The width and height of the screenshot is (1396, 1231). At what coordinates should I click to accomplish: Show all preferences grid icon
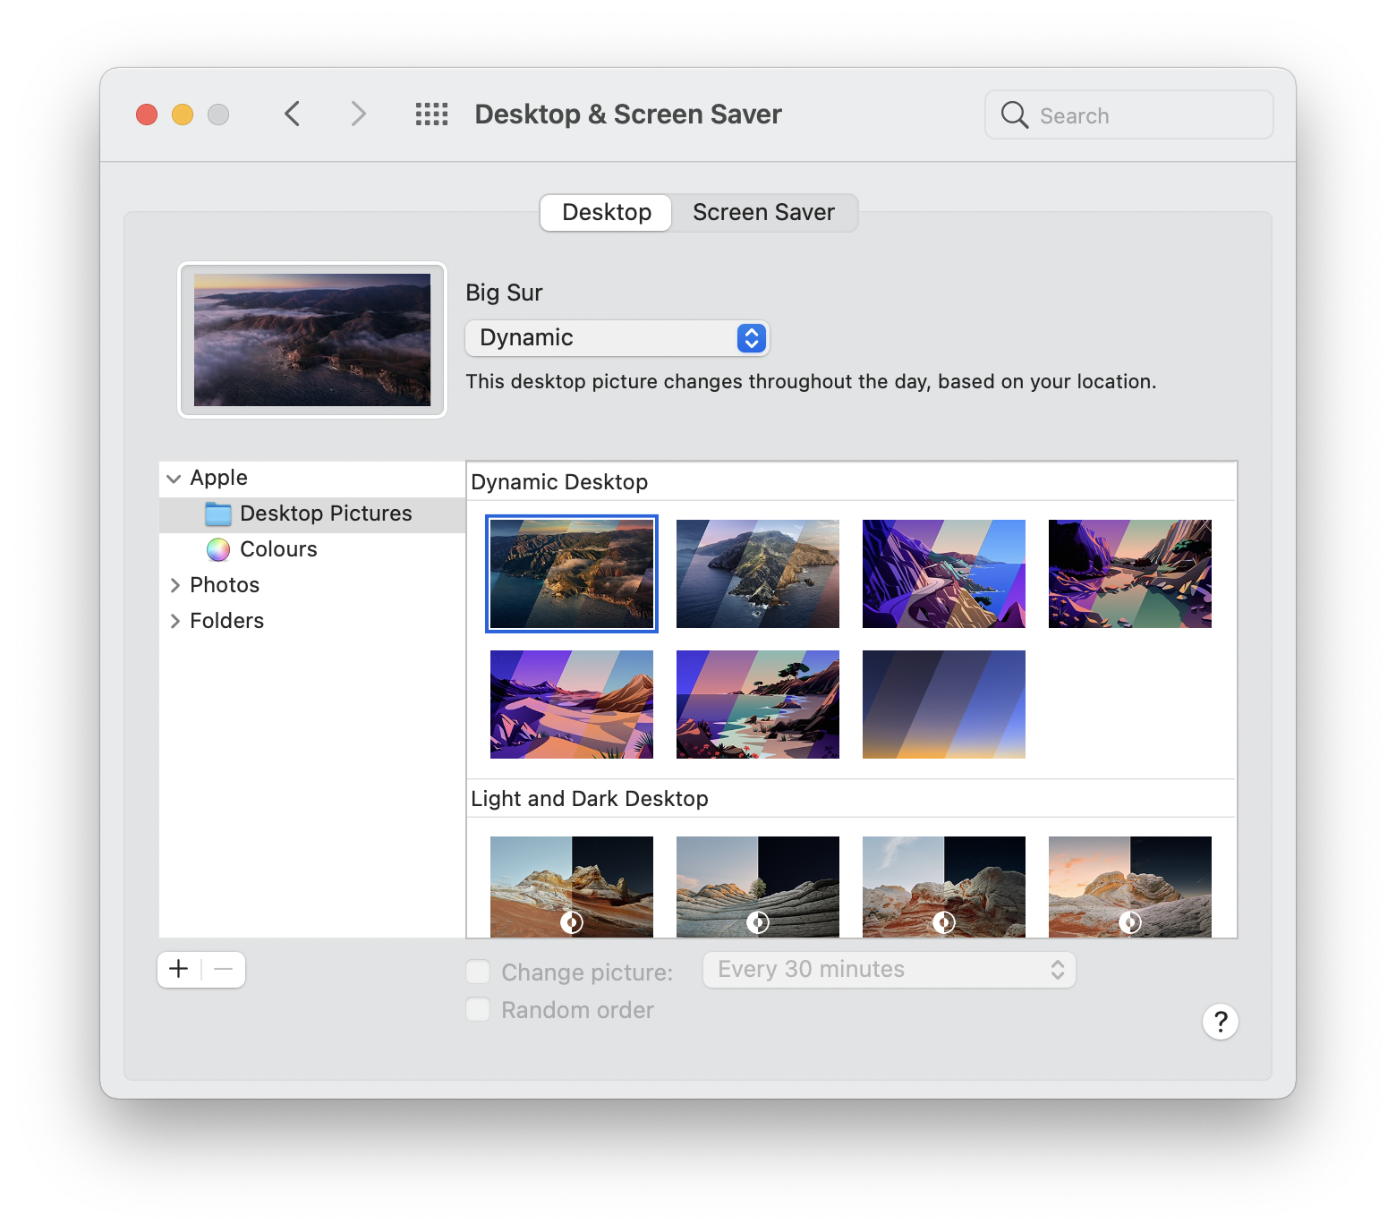coord(431,115)
